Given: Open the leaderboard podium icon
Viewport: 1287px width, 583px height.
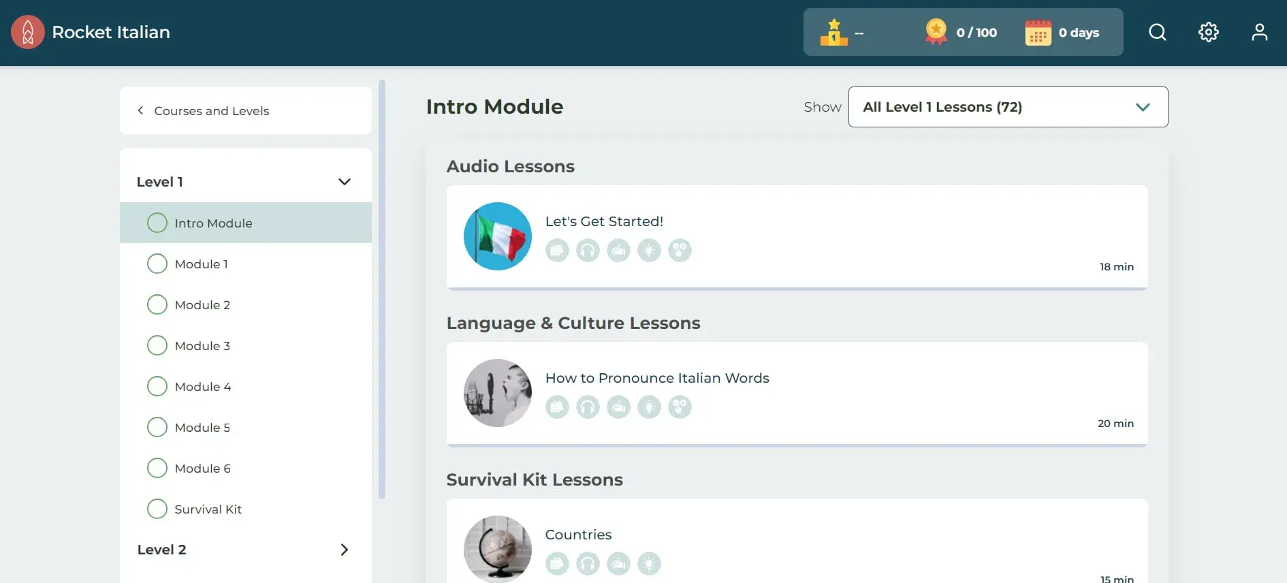Looking at the screenshot, I should coord(833,33).
